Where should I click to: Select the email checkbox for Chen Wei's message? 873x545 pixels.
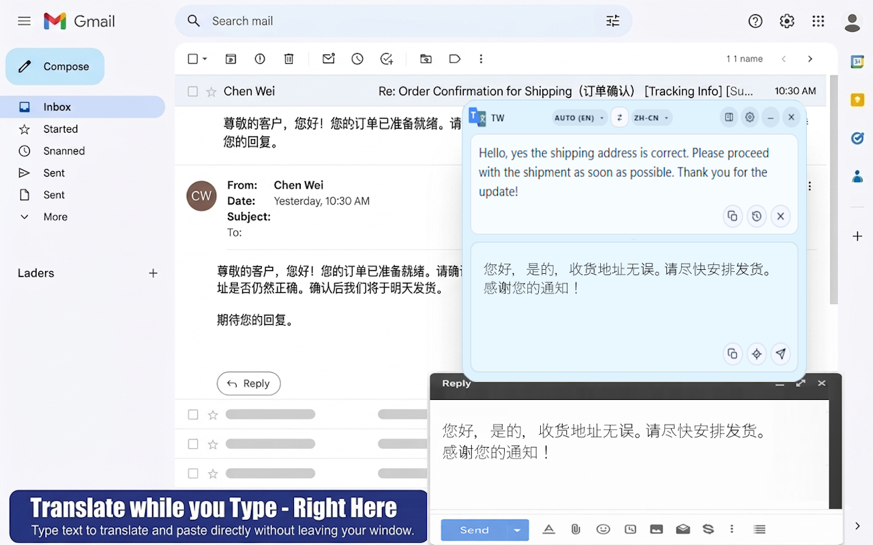[193, 91]
